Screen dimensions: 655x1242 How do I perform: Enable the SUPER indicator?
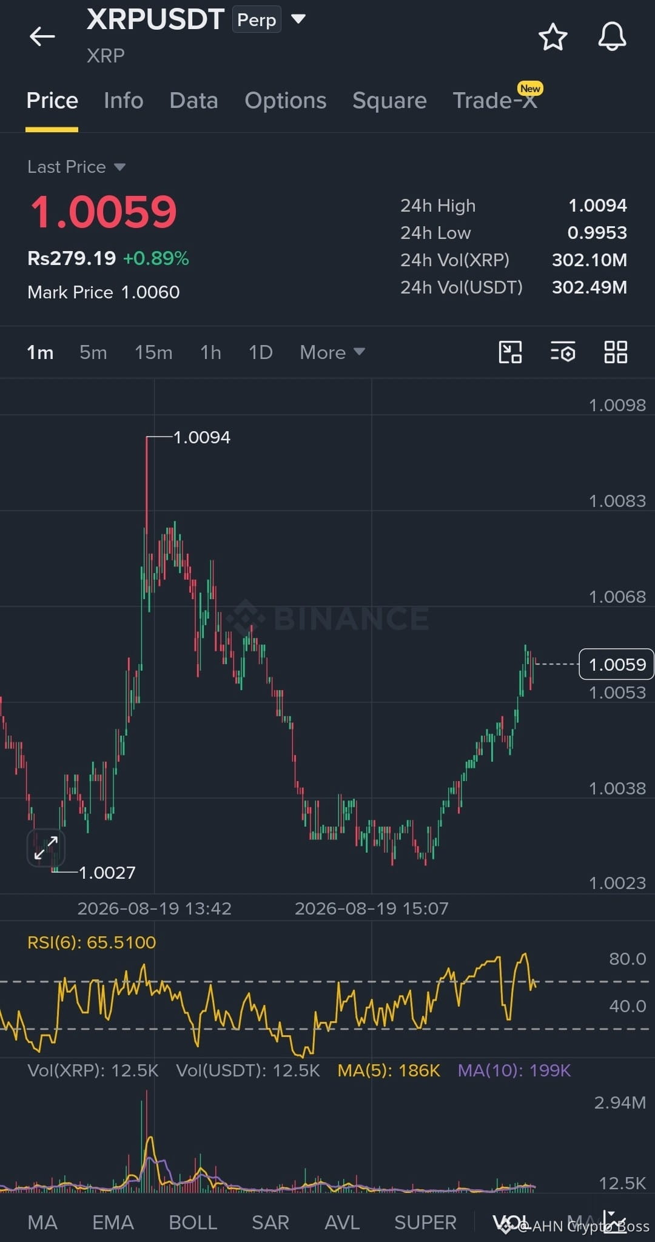425,1222
